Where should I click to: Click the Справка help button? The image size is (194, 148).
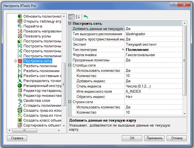(17, 138)
